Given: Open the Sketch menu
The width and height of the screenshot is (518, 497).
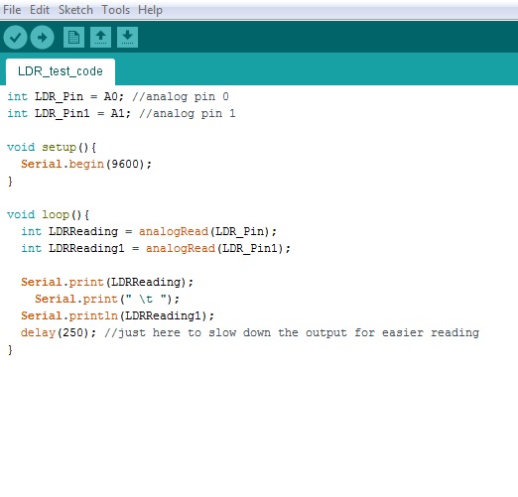Looking at the screenshot, I should click(x=75, y=10).
